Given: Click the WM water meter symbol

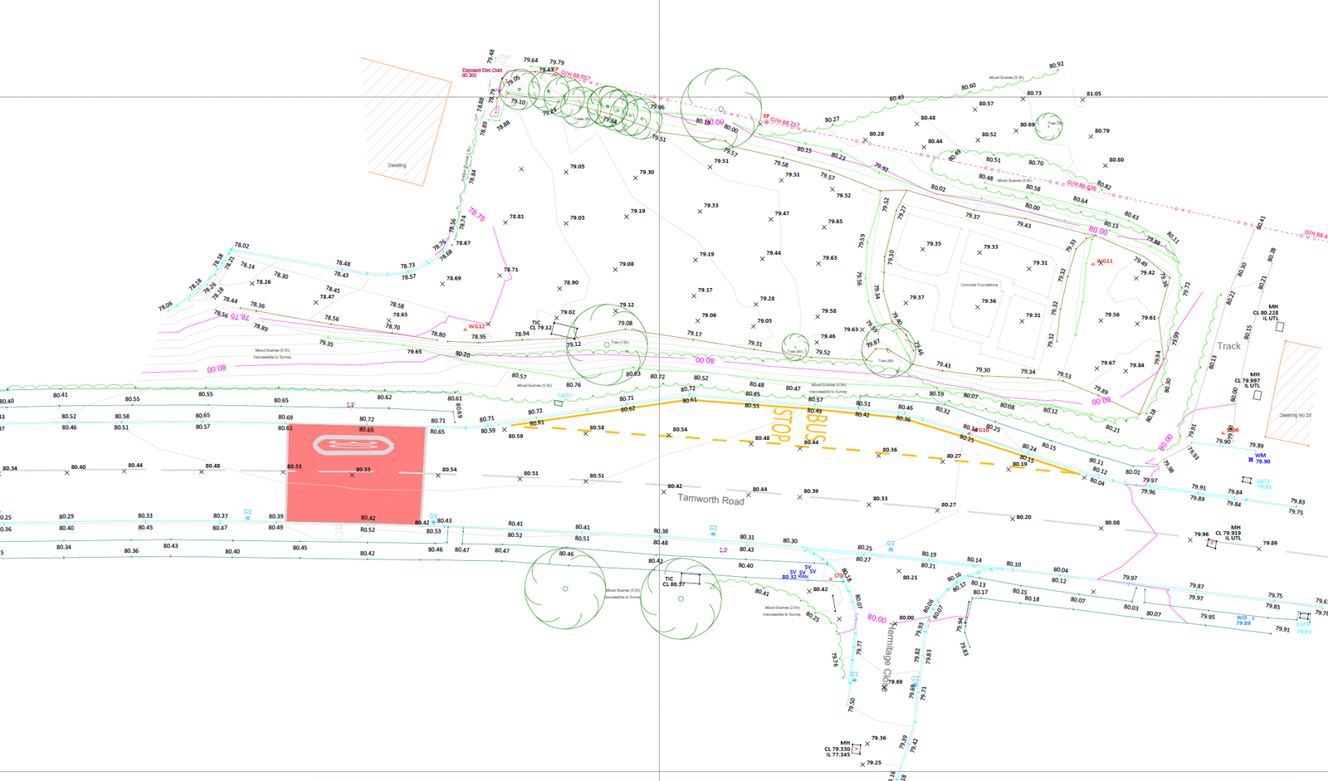Looking at the screenshot, I should point(1251,459).
